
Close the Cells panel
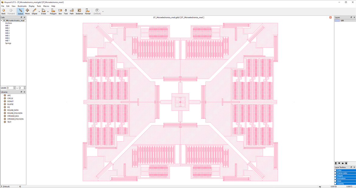tap(25, 17)
